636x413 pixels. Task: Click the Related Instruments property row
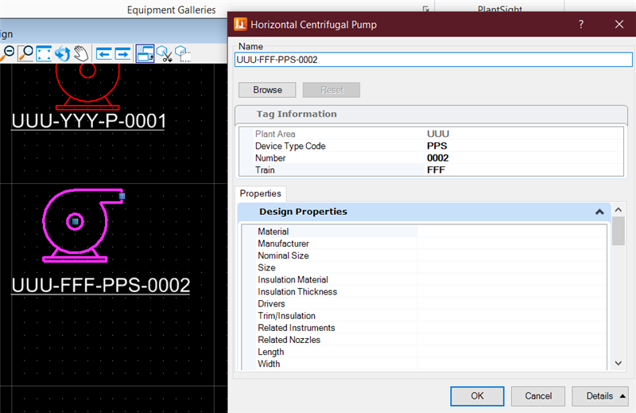click(425, 328)
